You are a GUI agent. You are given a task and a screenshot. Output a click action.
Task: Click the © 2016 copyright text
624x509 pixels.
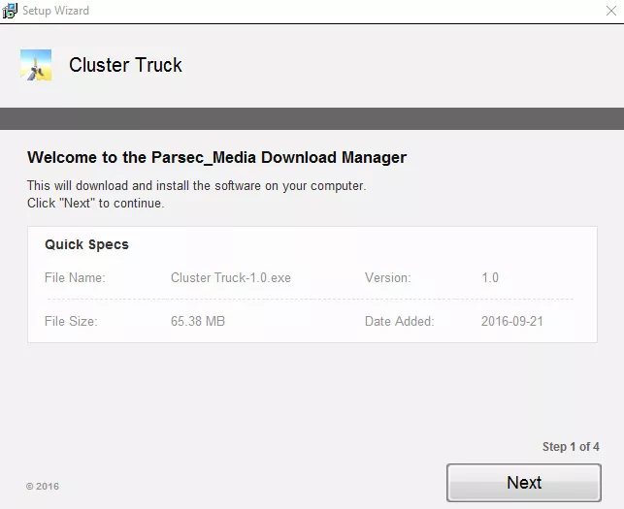43,487
